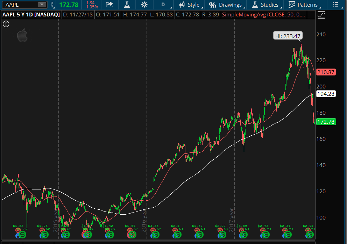
Task: Click the green 172.78 price axis label
Action: [326, 122]
